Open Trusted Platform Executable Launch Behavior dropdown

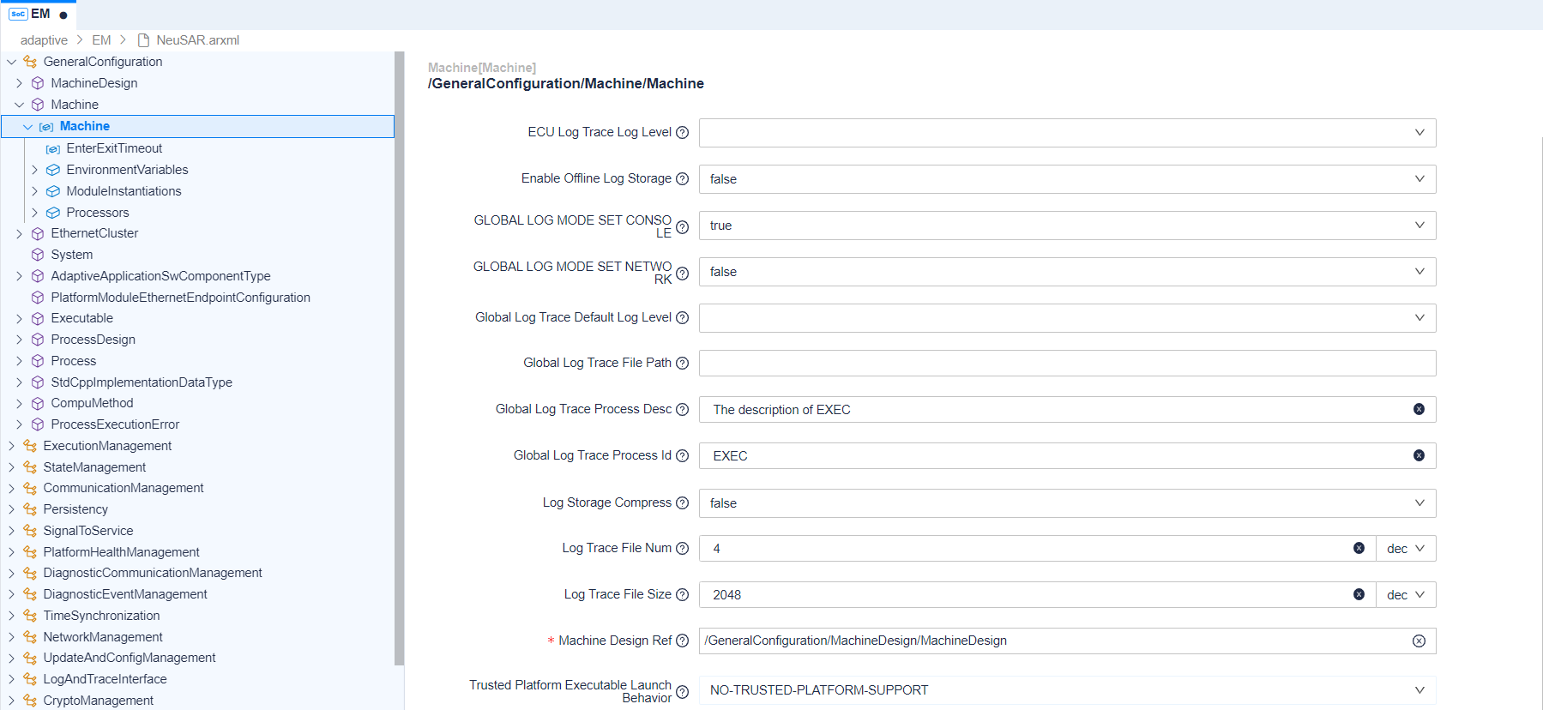coord(1067,690)
